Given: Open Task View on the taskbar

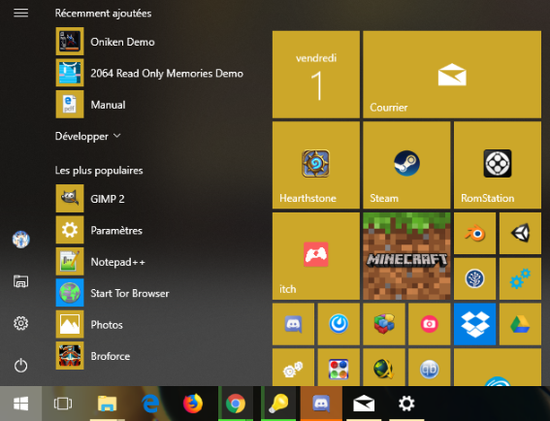Looking at the screenshot, I should click(63, 404).
